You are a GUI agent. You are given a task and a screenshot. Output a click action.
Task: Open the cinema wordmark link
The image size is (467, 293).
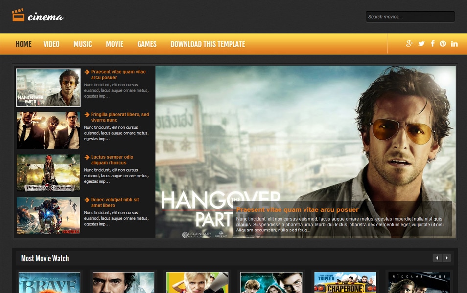(46, 17)
